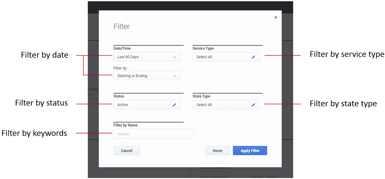Click the State Type section label
The width and height of the screenshot is (385, 179).
point(201,96)
